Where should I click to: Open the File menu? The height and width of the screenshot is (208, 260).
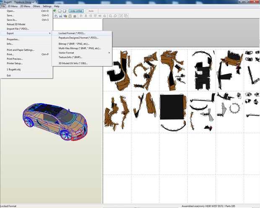pos(3,6)
